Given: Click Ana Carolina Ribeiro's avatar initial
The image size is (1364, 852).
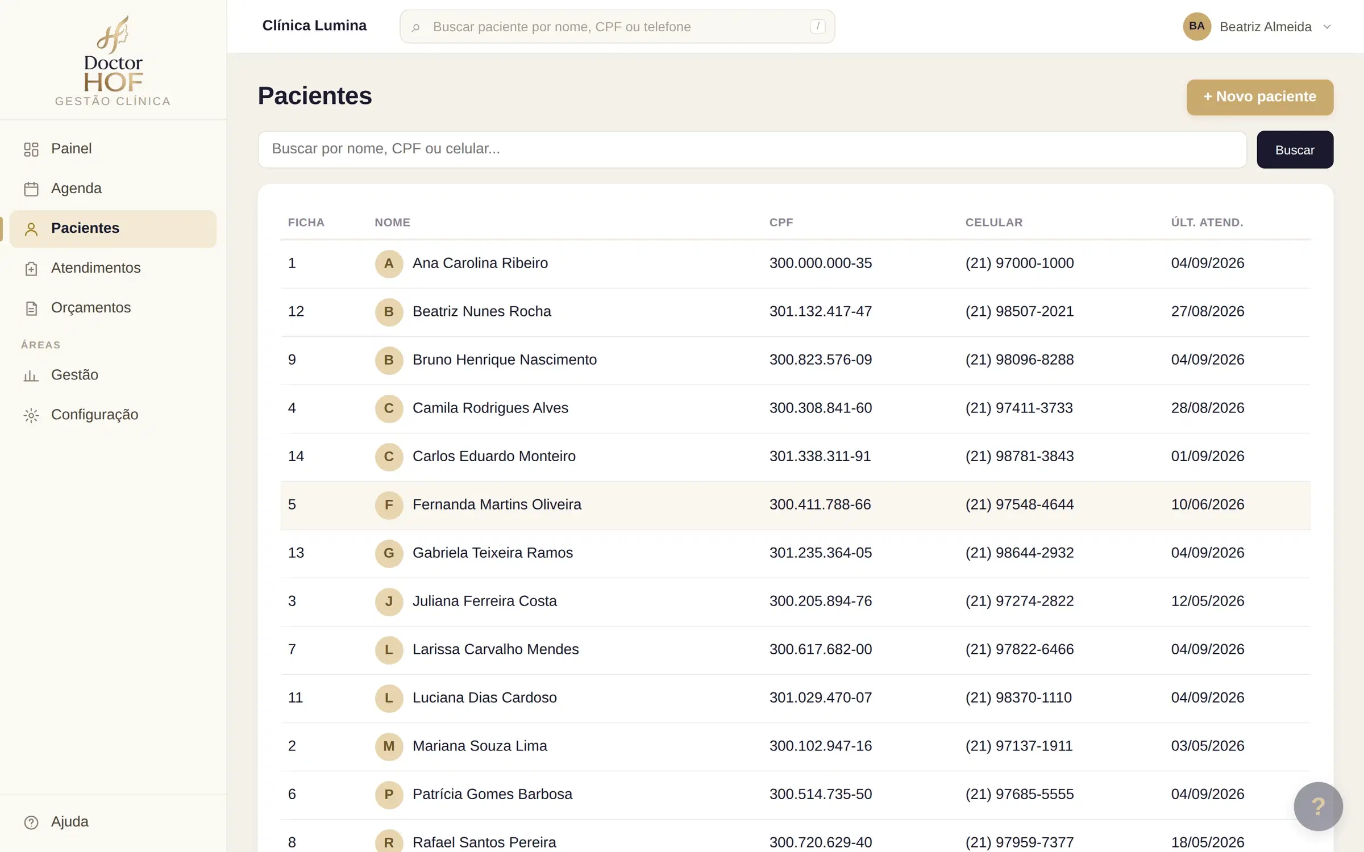Looking at the screenshot, I should (389, 264).
